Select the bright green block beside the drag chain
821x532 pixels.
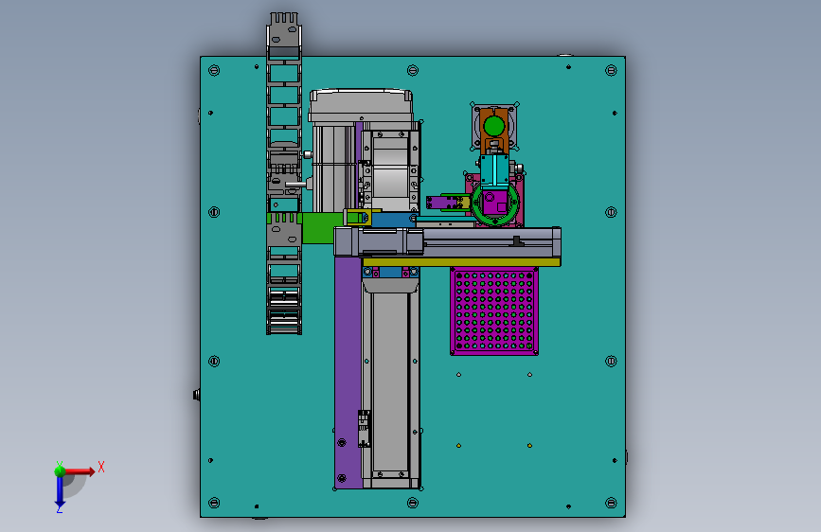tap(317, 228)
